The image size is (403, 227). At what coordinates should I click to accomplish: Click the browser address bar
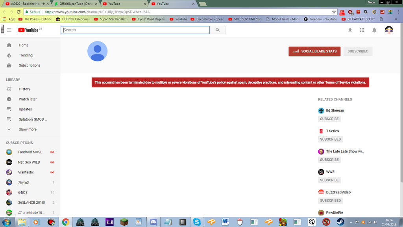180,12
